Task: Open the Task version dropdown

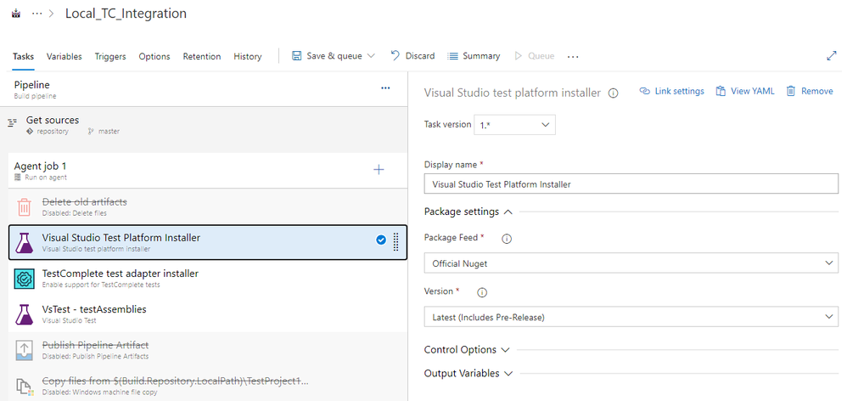Action: tap(514, 125)
